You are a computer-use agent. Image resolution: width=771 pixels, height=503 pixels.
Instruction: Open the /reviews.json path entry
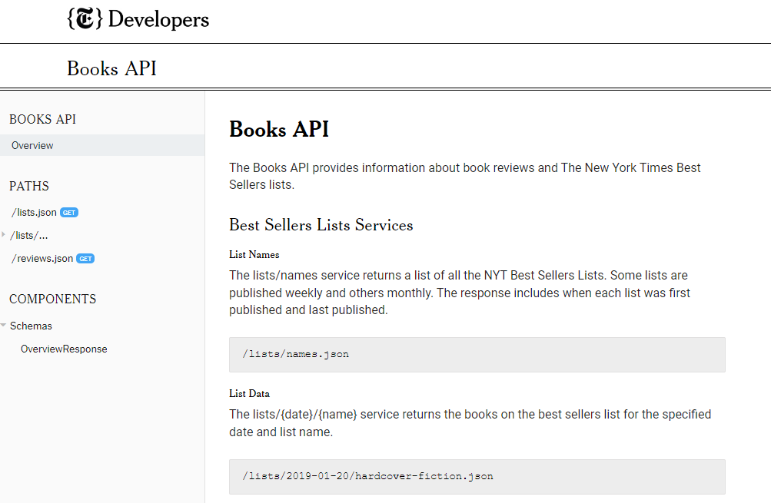tap(43, 258)
